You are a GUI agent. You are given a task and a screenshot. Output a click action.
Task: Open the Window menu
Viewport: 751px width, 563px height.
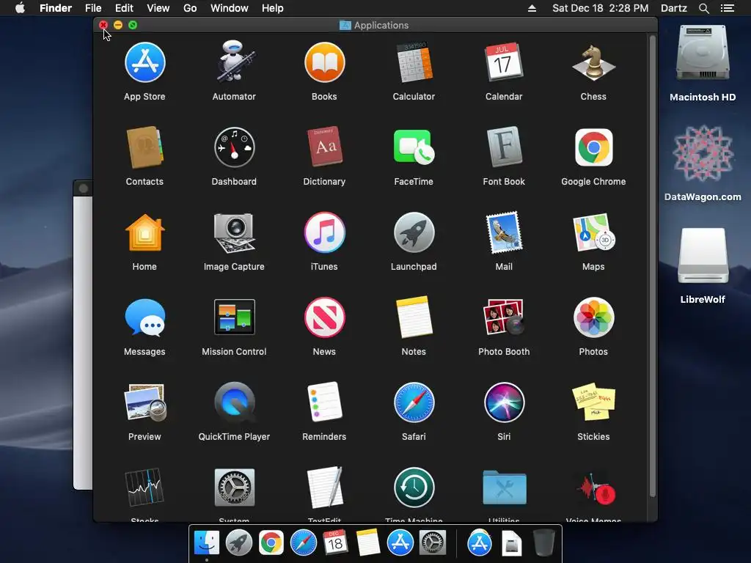click(x=230, y=8)
